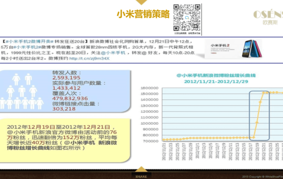Click the yellow text box about 152万粉丝
The image size is (283, 179).
pos(65,140)
